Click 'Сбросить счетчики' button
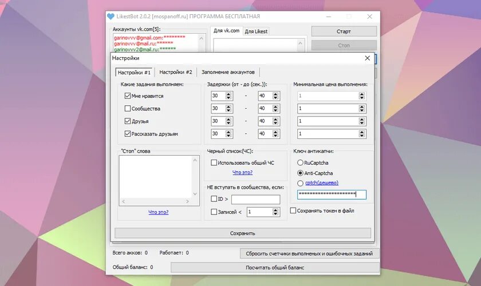The height and width of the screenshot is (286, 481). pyautogui.click(x=309, y=253)
